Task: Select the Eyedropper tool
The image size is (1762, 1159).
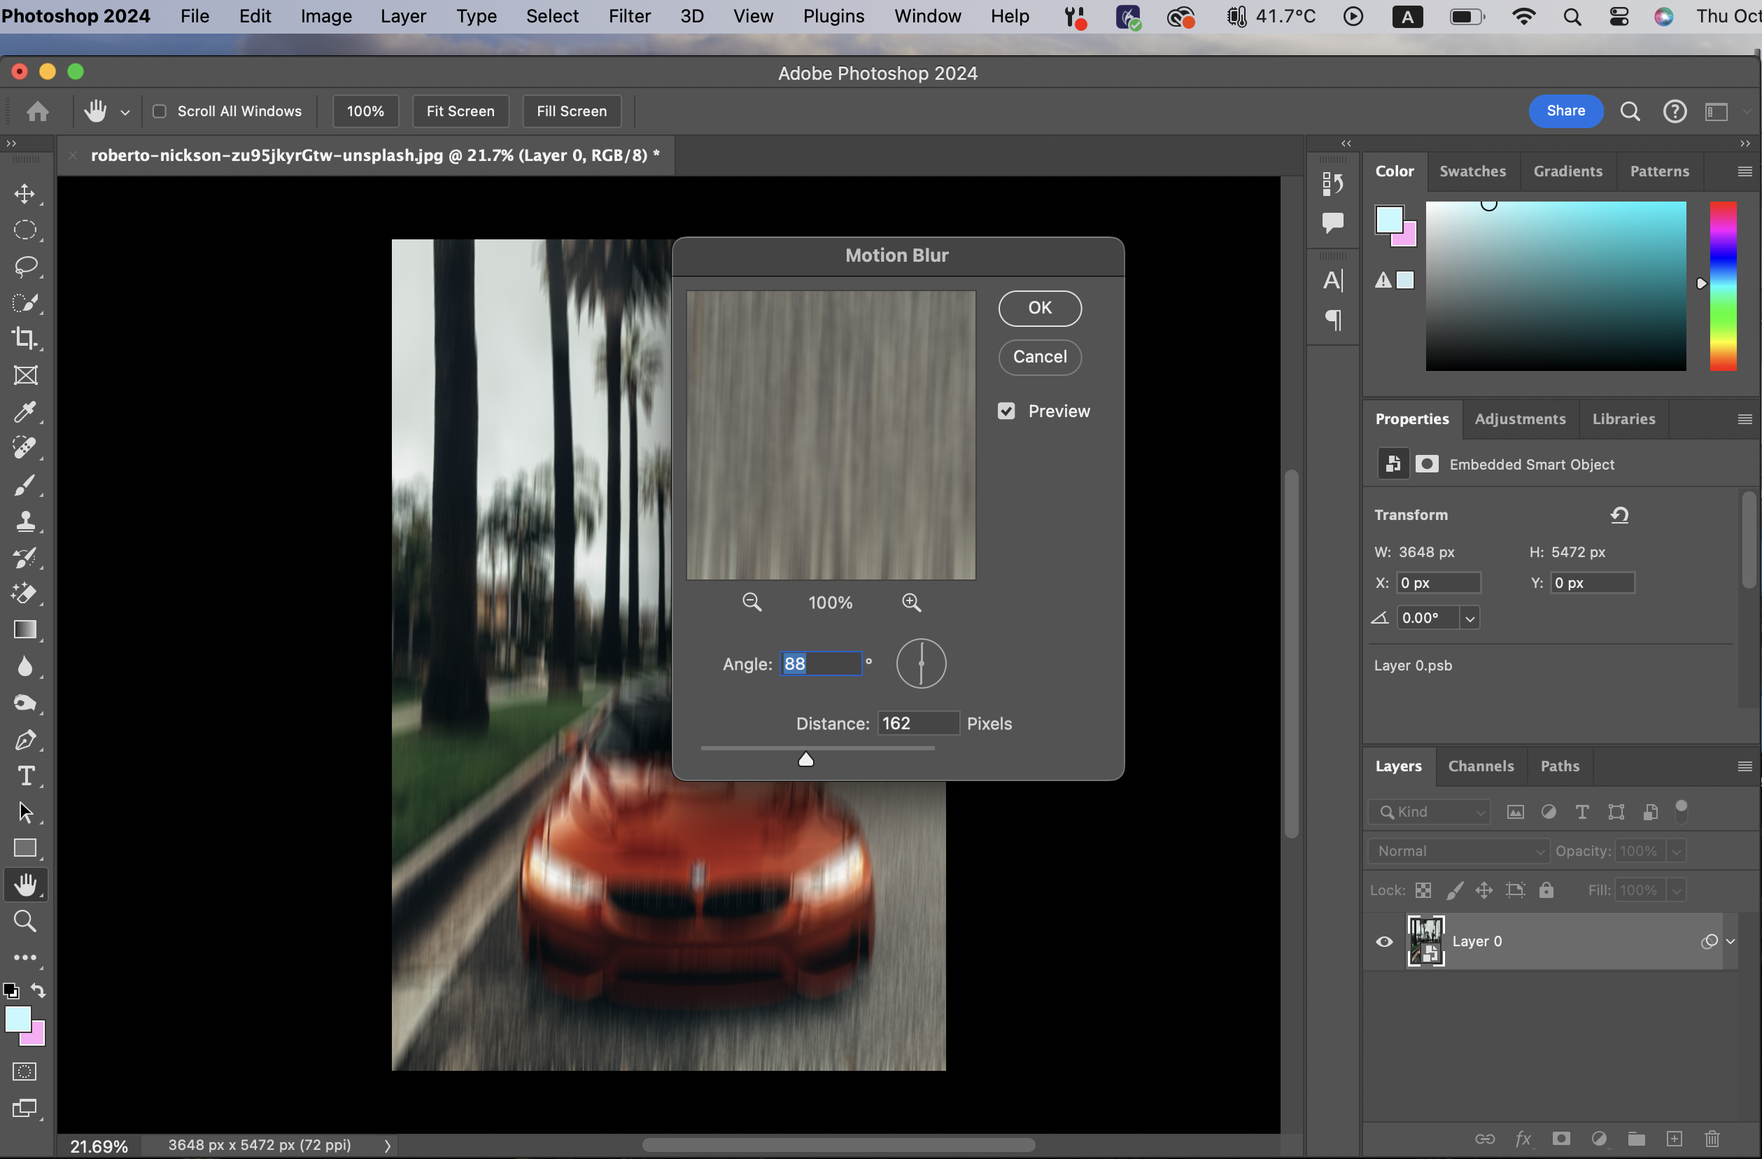Action: (x=25, y=412)
